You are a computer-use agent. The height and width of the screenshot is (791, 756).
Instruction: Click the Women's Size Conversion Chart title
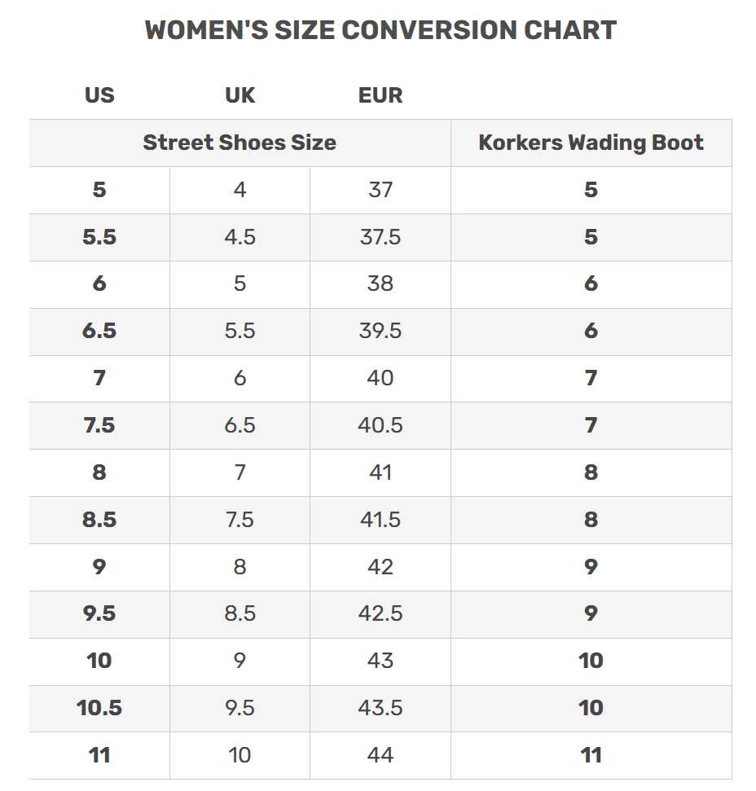(x=380, y=31)
